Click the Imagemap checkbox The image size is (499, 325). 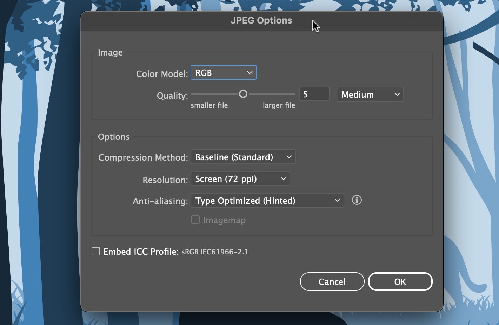point(195,219)
